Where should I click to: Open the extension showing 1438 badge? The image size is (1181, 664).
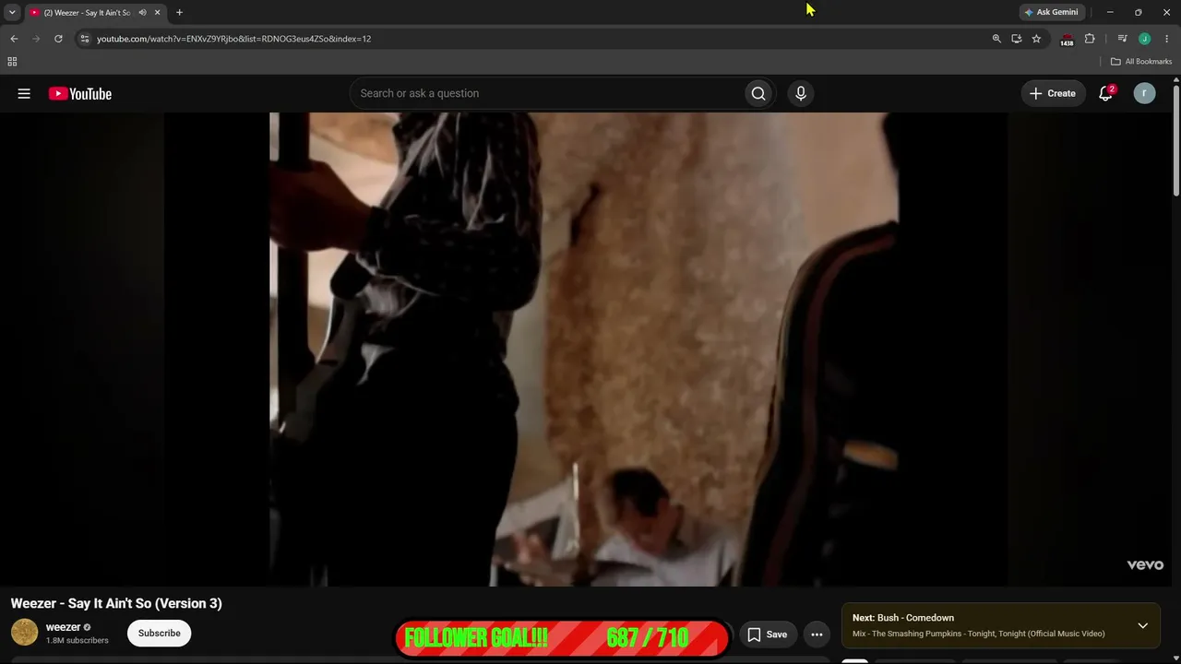coord(1067,40)
